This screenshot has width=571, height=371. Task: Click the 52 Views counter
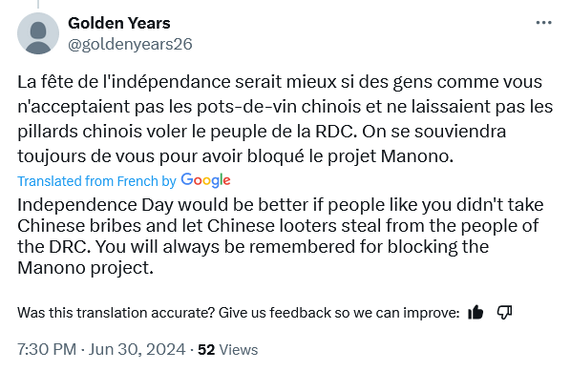[x=227, y=349]
